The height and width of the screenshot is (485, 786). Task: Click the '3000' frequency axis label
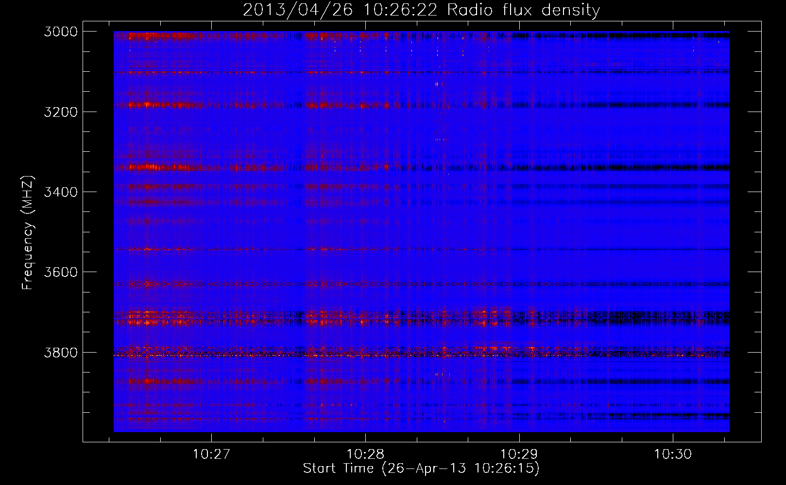tap(61, 32)
